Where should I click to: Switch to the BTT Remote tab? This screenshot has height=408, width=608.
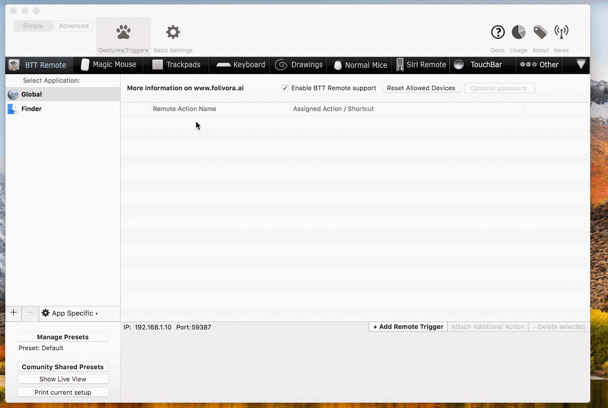pos(39,65)
